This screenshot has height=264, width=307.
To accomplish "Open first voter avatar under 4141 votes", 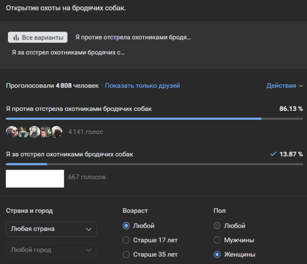I will click(x=12, y=132).
